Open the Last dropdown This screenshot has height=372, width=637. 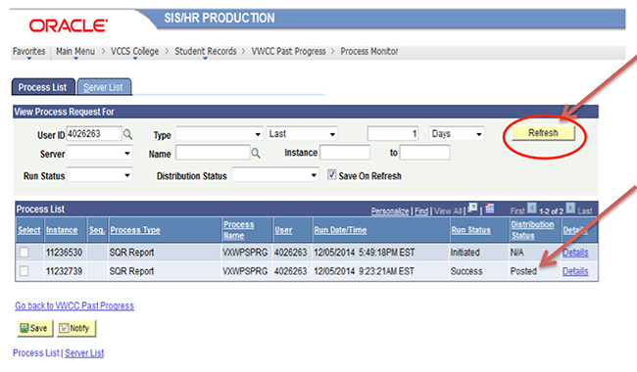[302, 134]
